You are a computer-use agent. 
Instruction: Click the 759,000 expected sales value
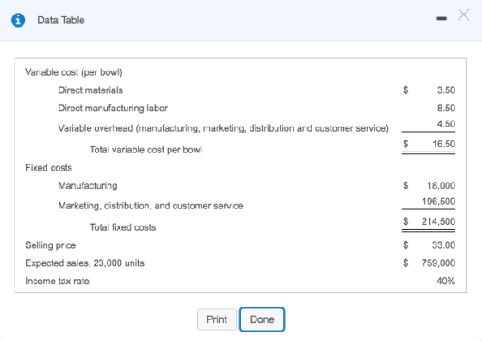coord(438,263)
